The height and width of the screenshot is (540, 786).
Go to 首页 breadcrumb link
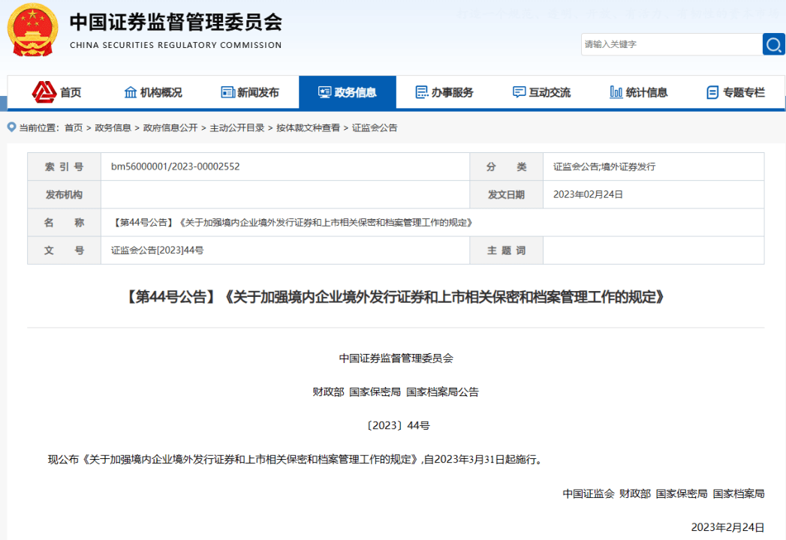74,127
